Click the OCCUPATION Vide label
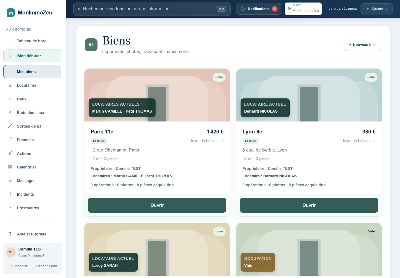 [258, 262]
